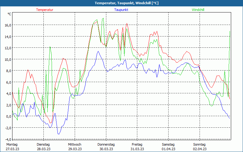Select the Sonntag day label
243x152 pixels.
(199, 144)
